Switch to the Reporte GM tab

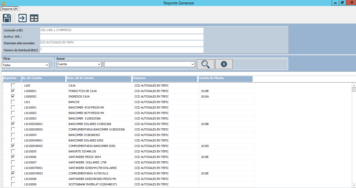[x=10, y=9]
